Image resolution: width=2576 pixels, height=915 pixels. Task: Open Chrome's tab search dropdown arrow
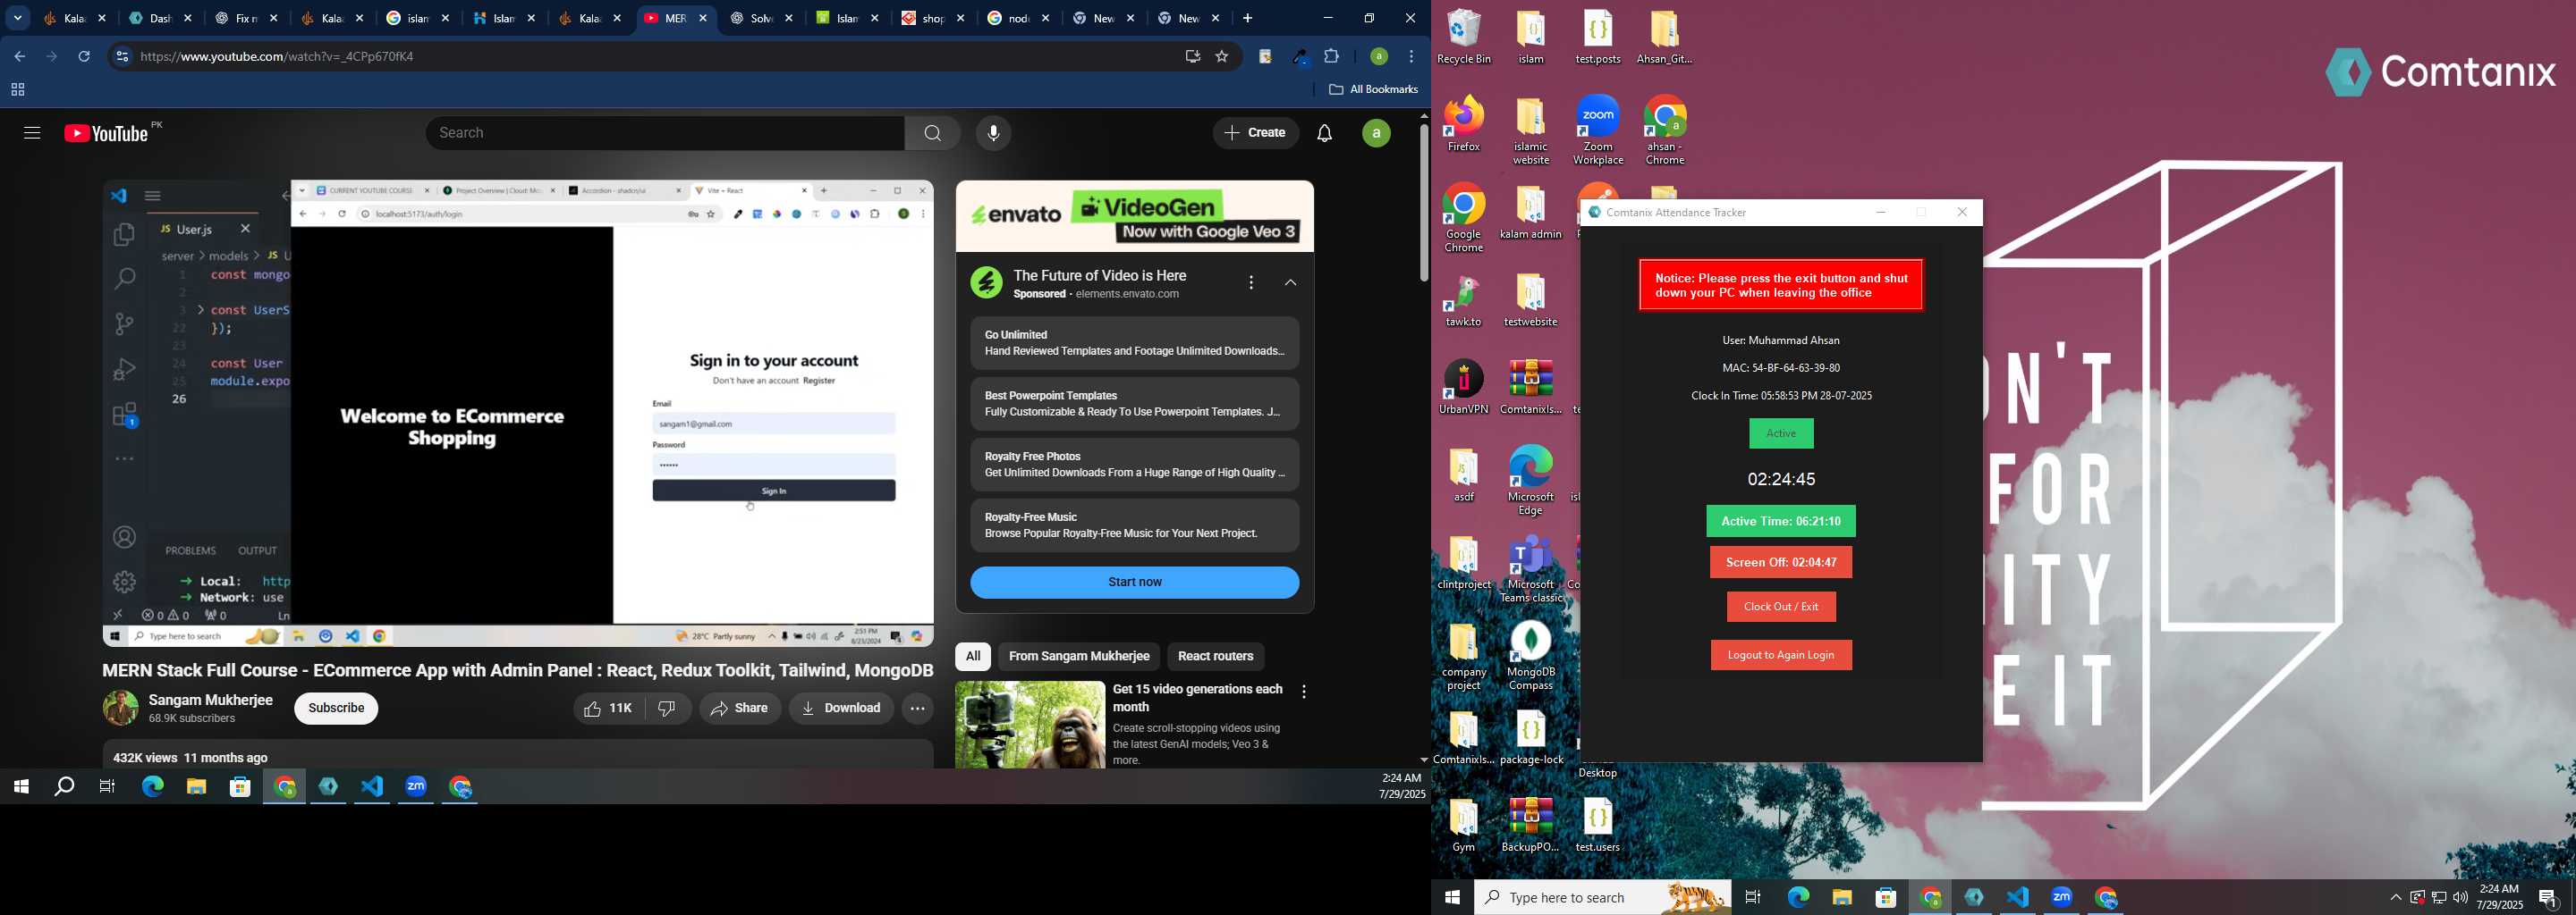[x=17, y=18]
